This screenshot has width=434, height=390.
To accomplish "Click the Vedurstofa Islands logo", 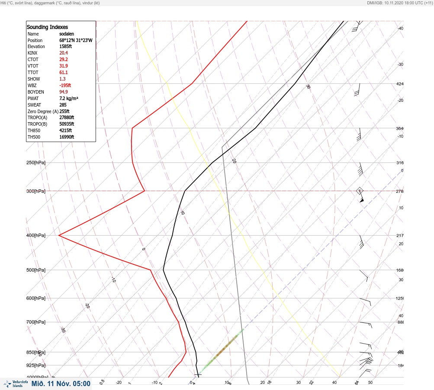I will (16, 384).
